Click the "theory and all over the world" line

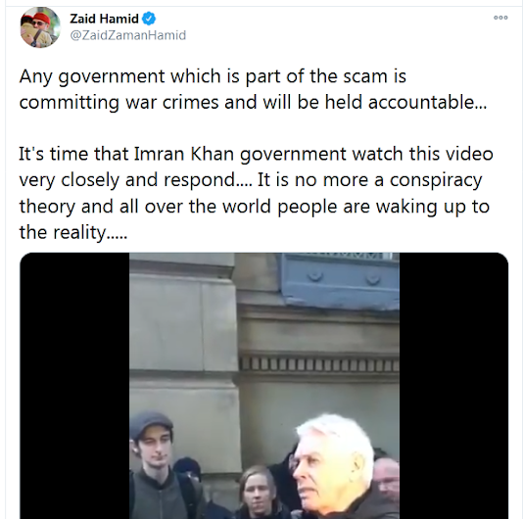point(255,207)
